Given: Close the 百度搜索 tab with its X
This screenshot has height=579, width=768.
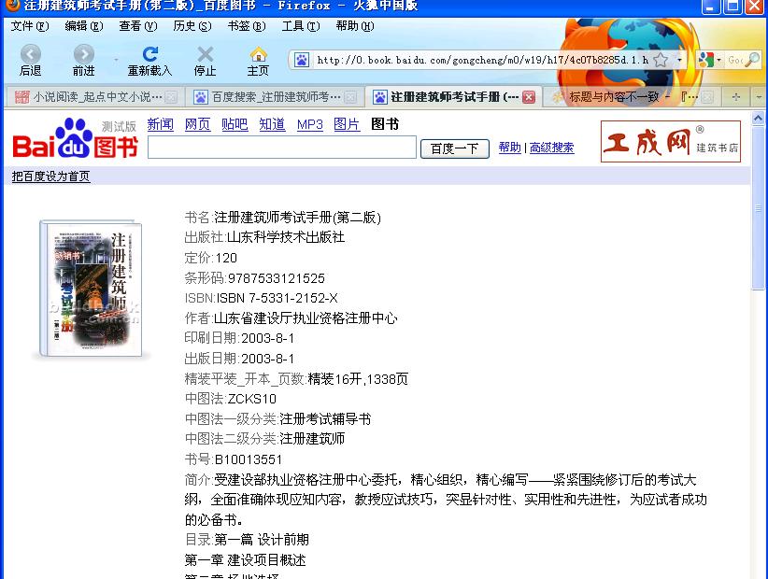Looking at the screenshot, I should [x=350, y=97].
